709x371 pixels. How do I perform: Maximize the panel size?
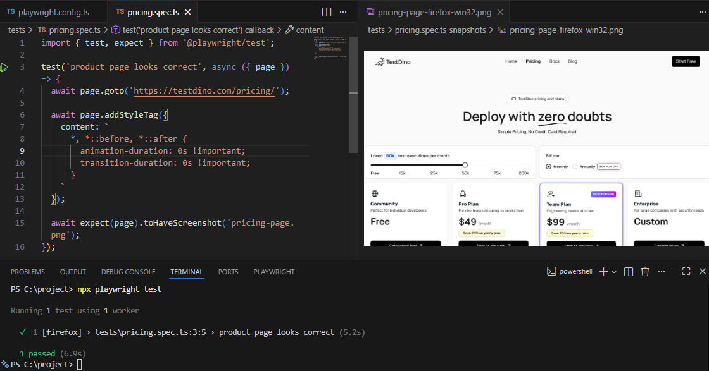686,272
